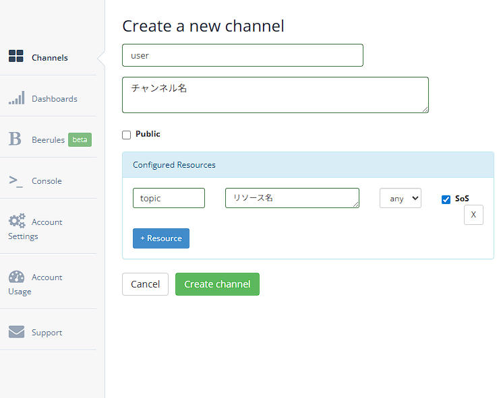Go to the Console menu item

tap(47, 181)
